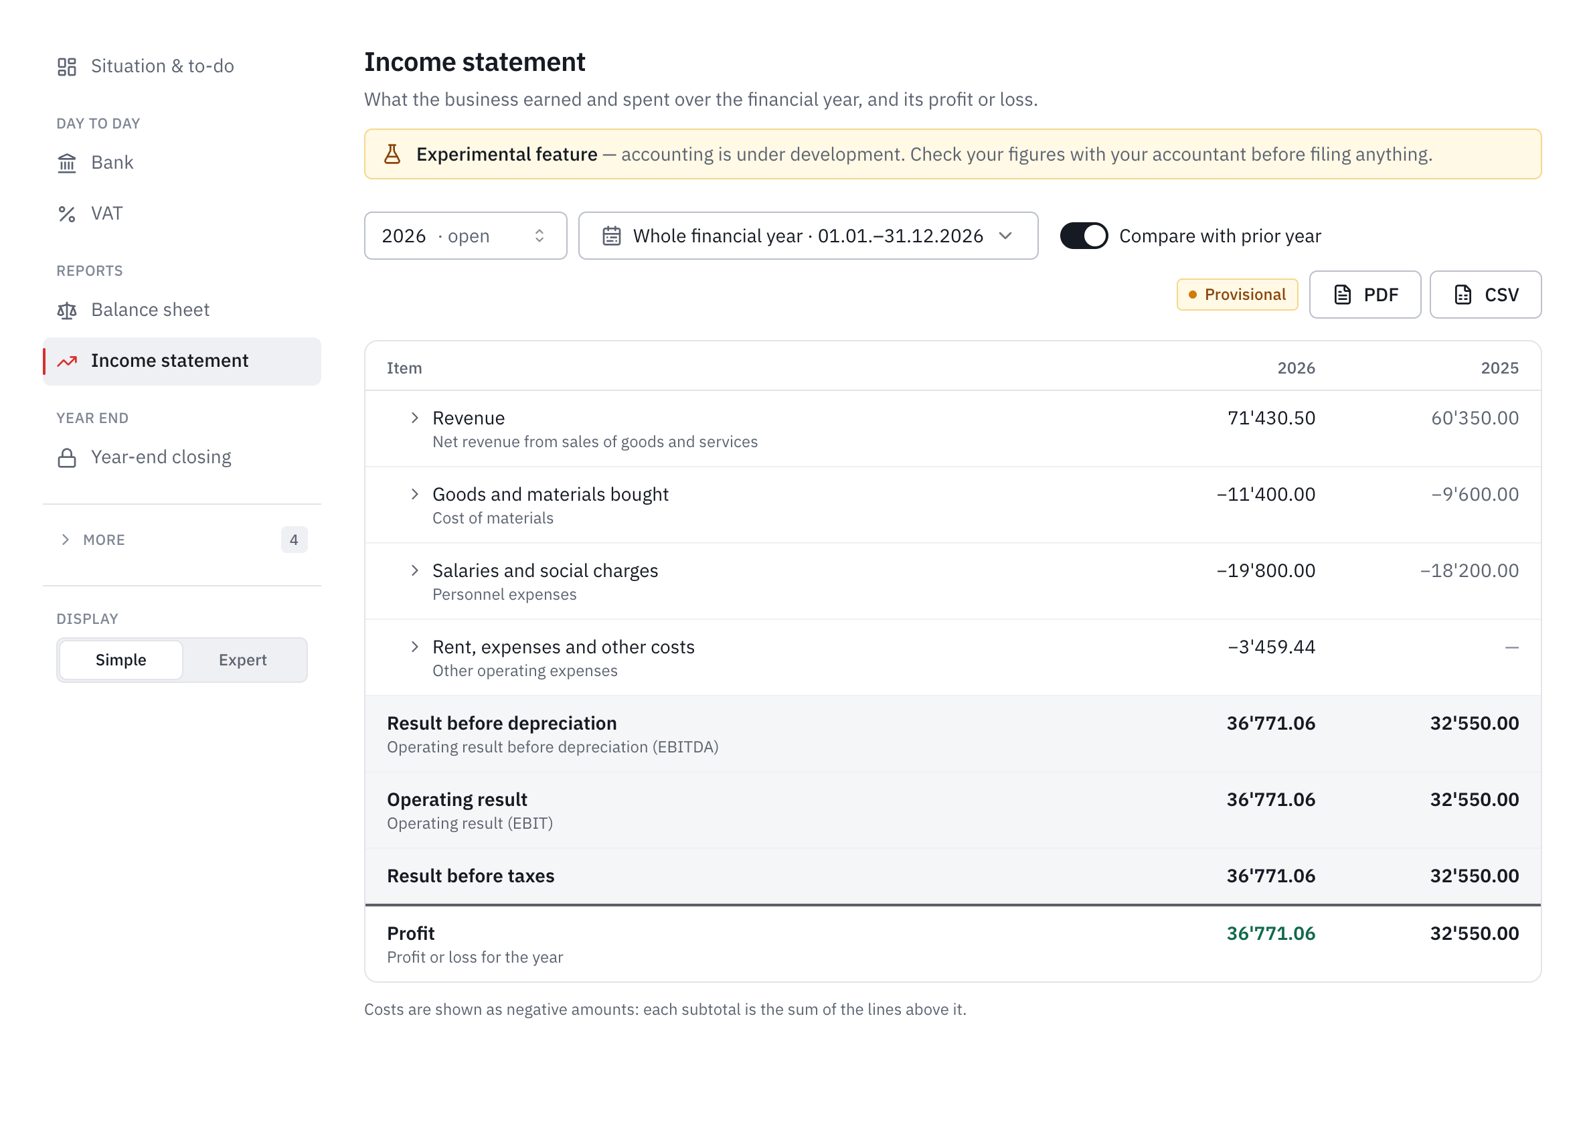Click the flask icon in the experimental banner
The image size is (1585, 1130).
[x=392, y=154]
